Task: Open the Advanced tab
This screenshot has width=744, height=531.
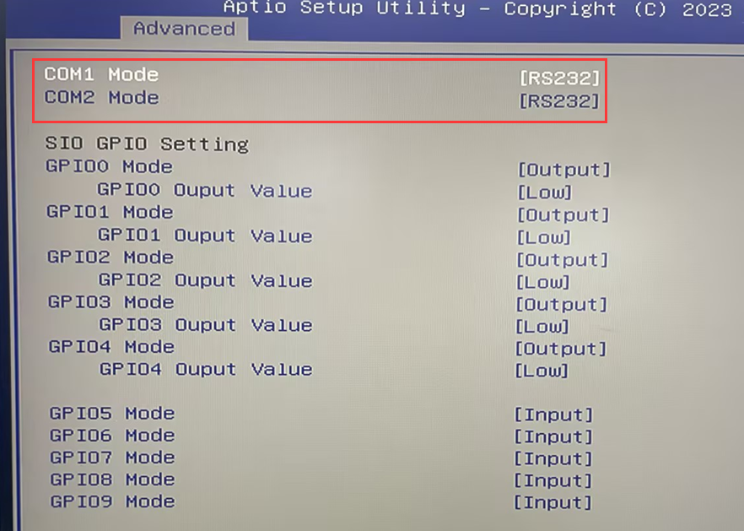Action: [x=184, y=29]
